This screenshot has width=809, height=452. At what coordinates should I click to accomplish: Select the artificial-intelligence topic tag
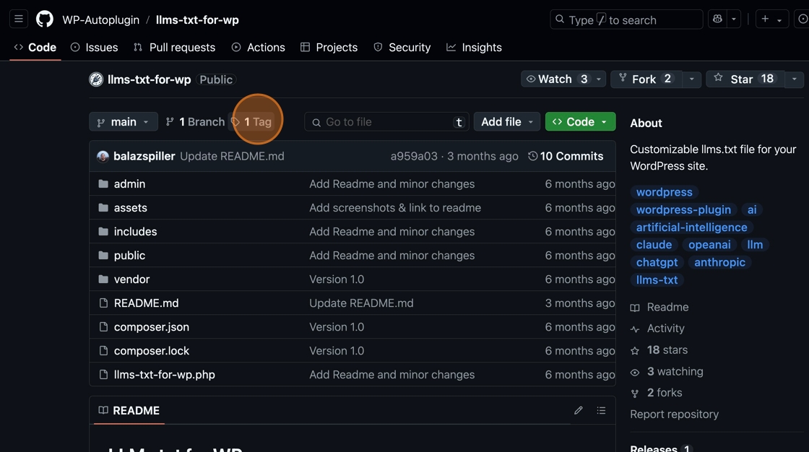[x=691, y=227]
